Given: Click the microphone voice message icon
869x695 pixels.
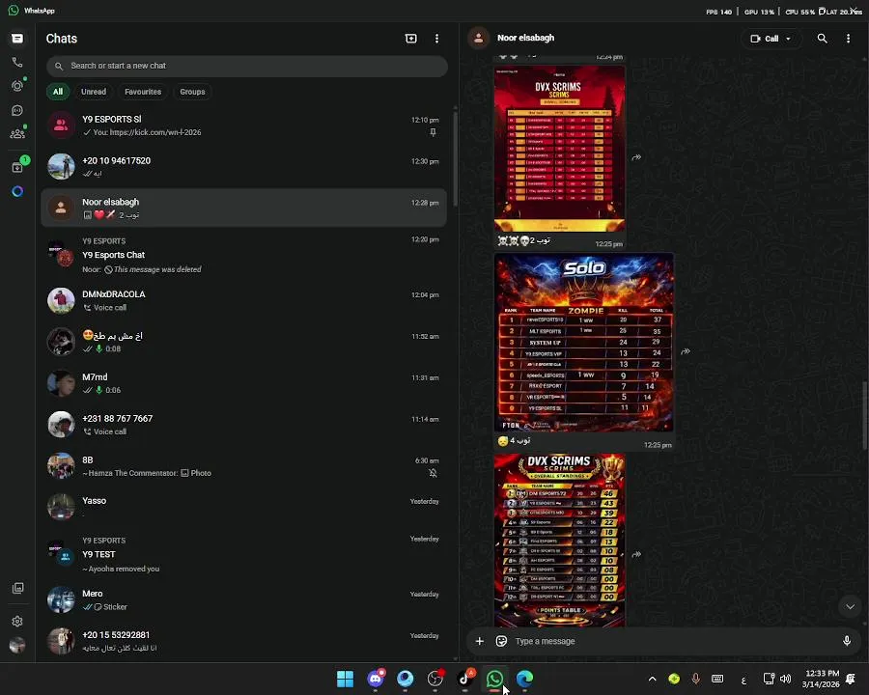Looking at the screenshot, I should [x=846, y=641].
